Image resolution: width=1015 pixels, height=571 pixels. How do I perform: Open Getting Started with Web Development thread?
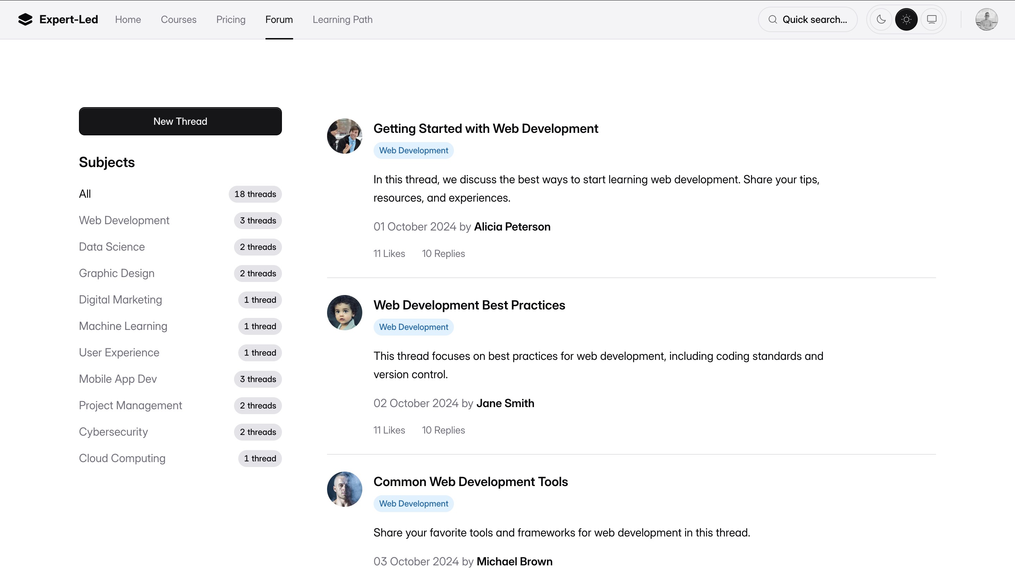coord(485,128)
